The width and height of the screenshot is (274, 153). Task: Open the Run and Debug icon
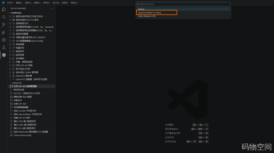pyautogui.click(x=4, y=32)
